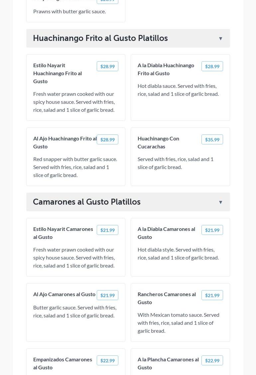Viewport: 256px width, 375px height.
Task: Collapse Huachinango Frito al Gusto Platillos arrow
Action: 220,39
